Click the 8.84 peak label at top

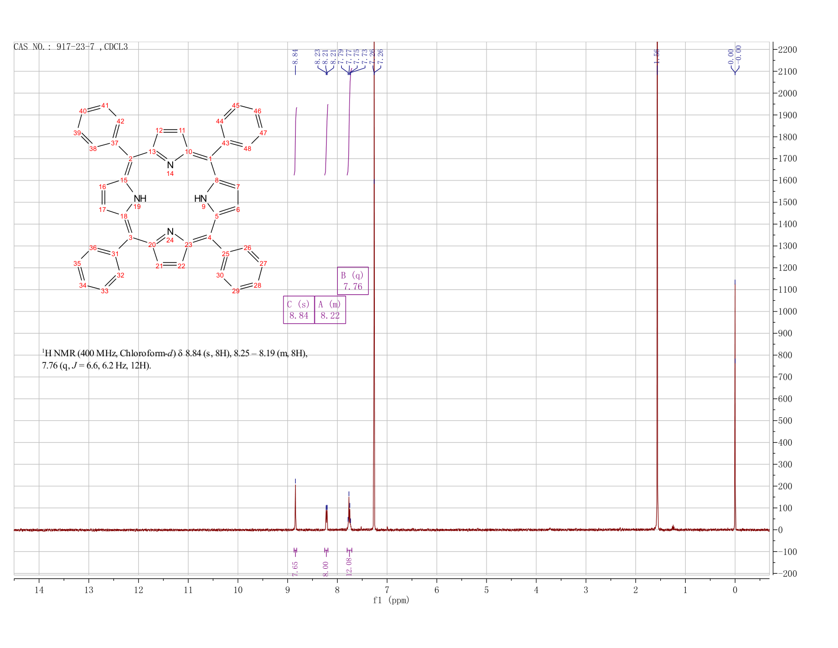(295, 56)
